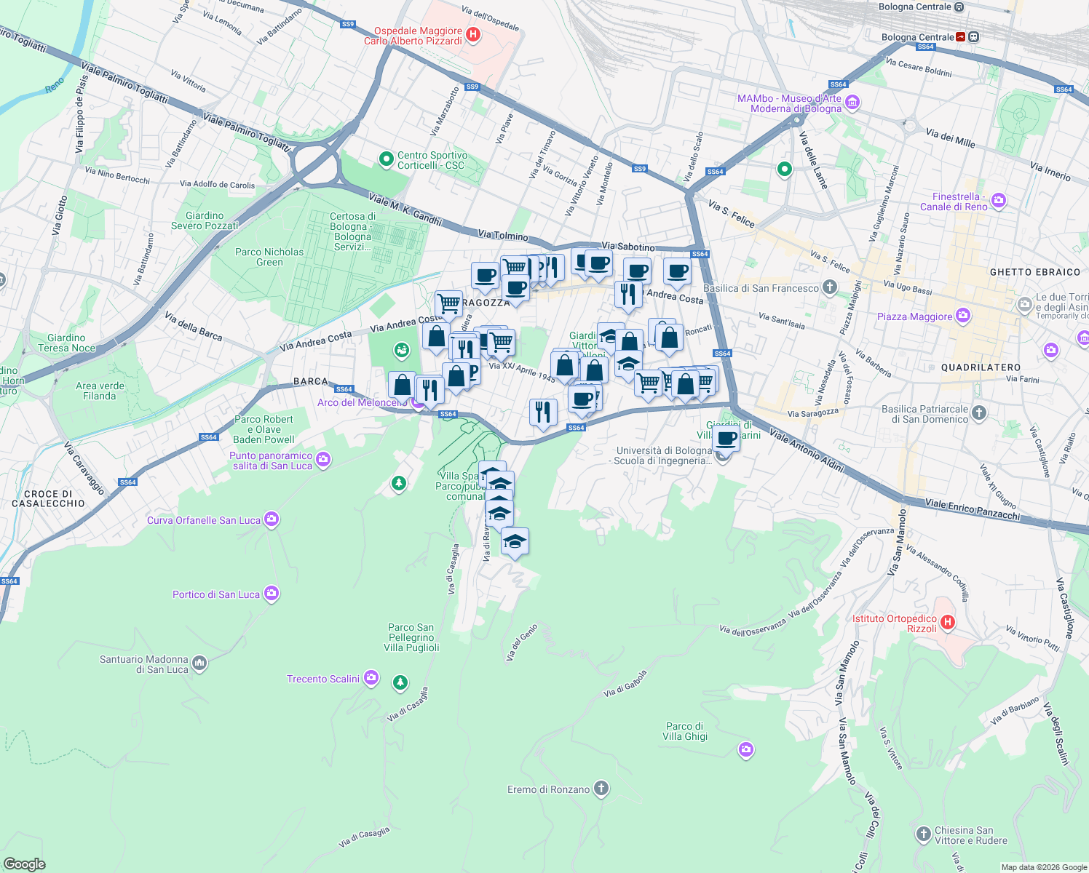Open the coffee cup marker near Via Sabotino
The height and width of the screenshot is (873, 1089).
[x=597, y=263]
